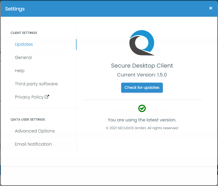
Task: Click the 'You are using the latest version' message
Action: tap(142, 120)
